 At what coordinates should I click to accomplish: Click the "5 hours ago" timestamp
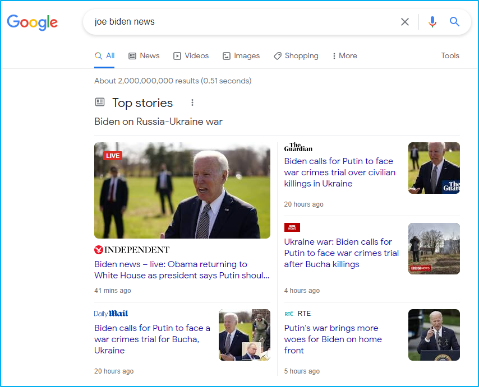pyautogui.click(x=302, y=371)
